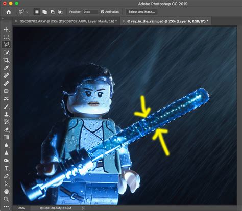Click the Feather label

(75, 12)
